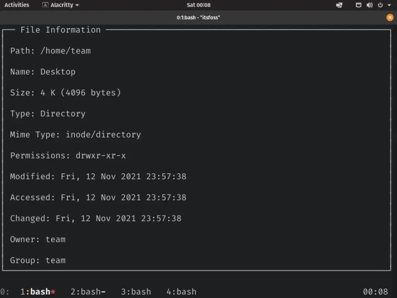
Task: Click the wired network status icon
Action: pos(358,5)
